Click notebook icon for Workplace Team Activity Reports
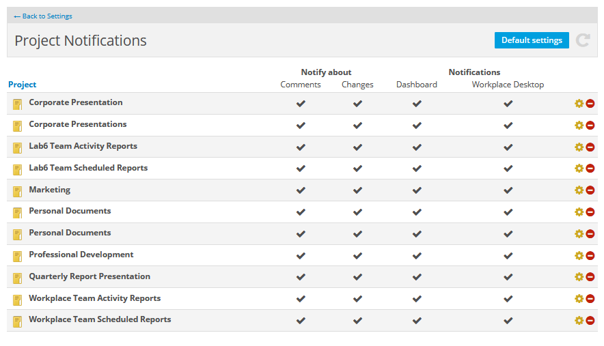 [18, 299]
